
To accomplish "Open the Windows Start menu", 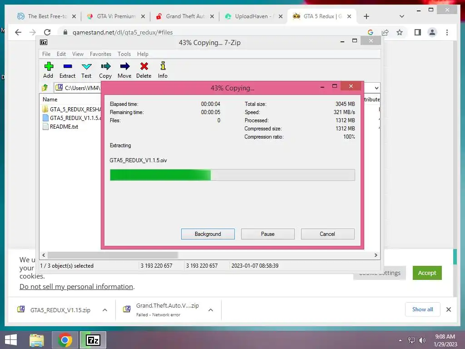I will coord(11,340).
